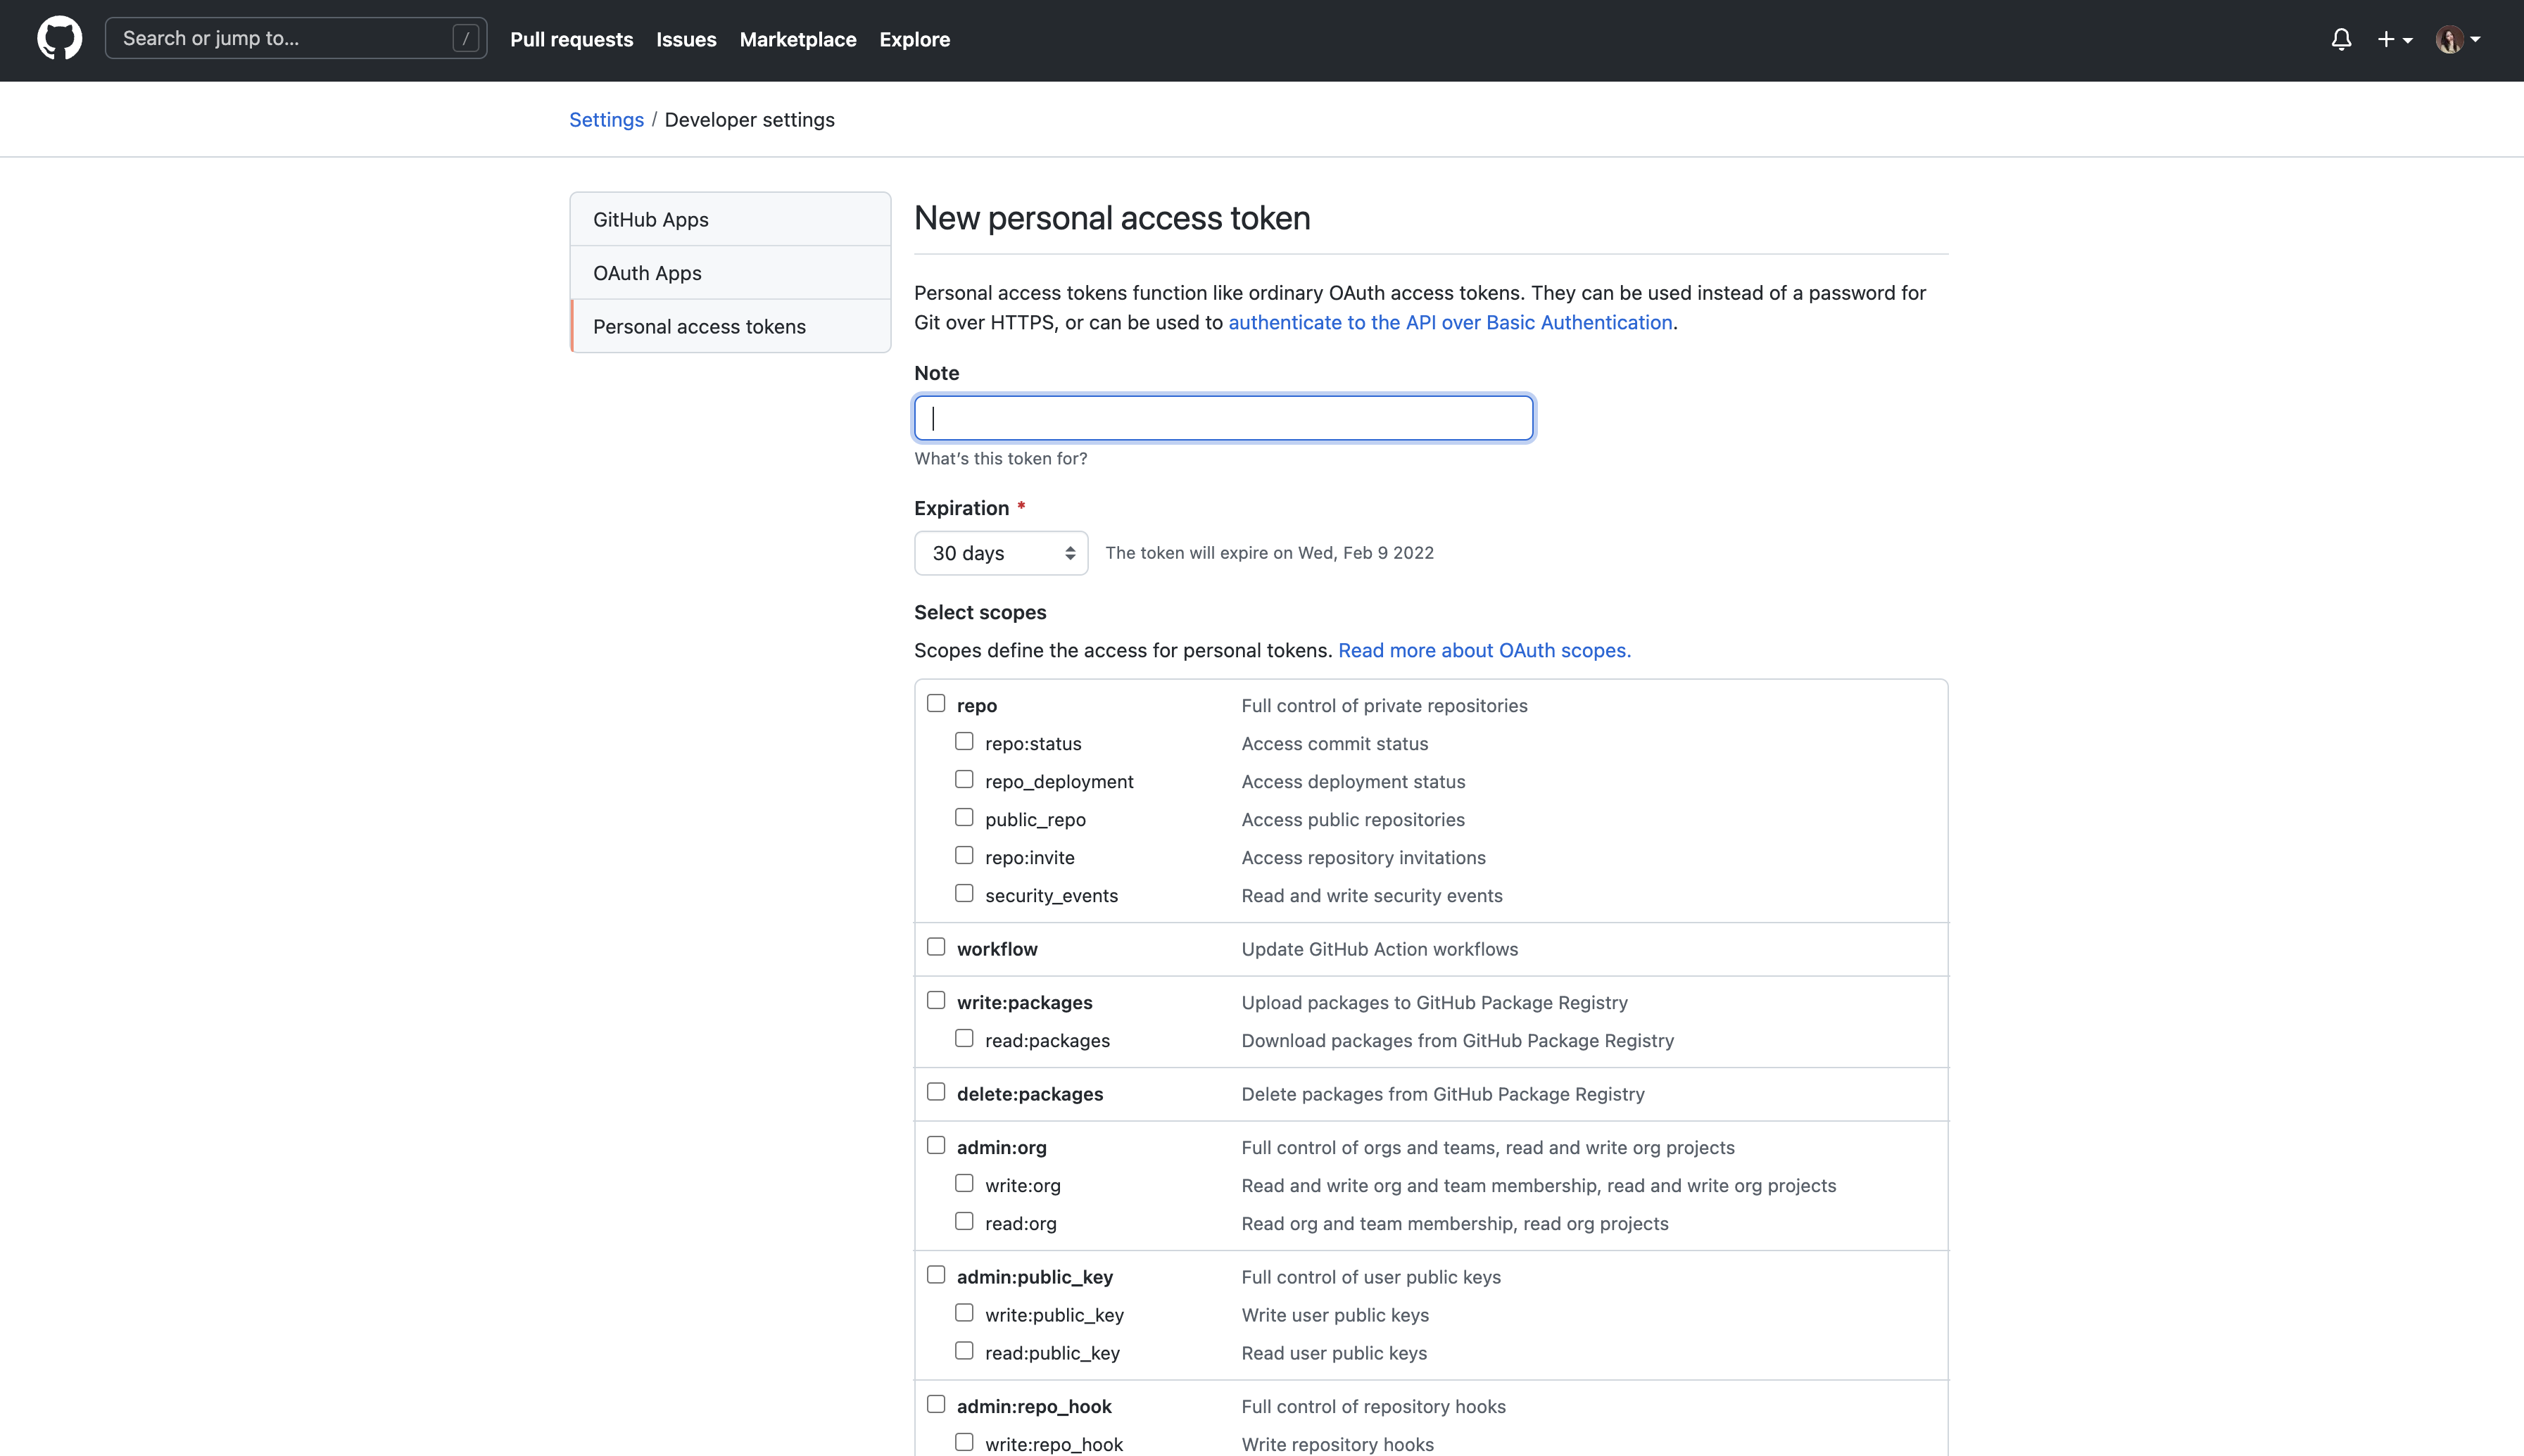Select OAuth Apps in the sidebar
The image size is (2524, 1456).
click(647, 273)
